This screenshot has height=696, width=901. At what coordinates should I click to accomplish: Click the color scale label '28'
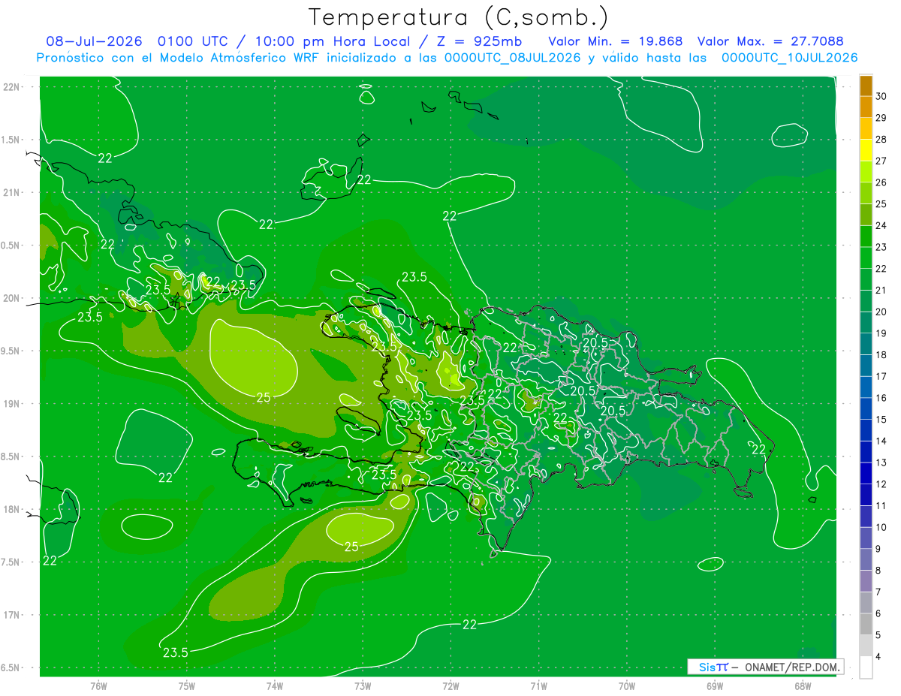[x=881, y=139]
